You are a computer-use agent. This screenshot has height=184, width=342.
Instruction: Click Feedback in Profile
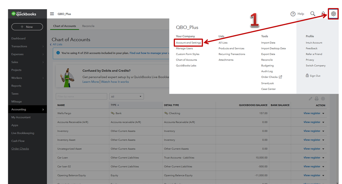(x=312, y=49)
